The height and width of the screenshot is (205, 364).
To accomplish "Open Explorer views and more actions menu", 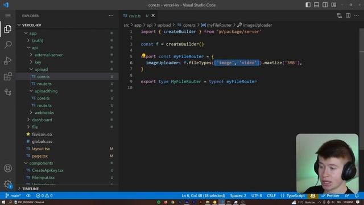I will (x=111, y=15).
